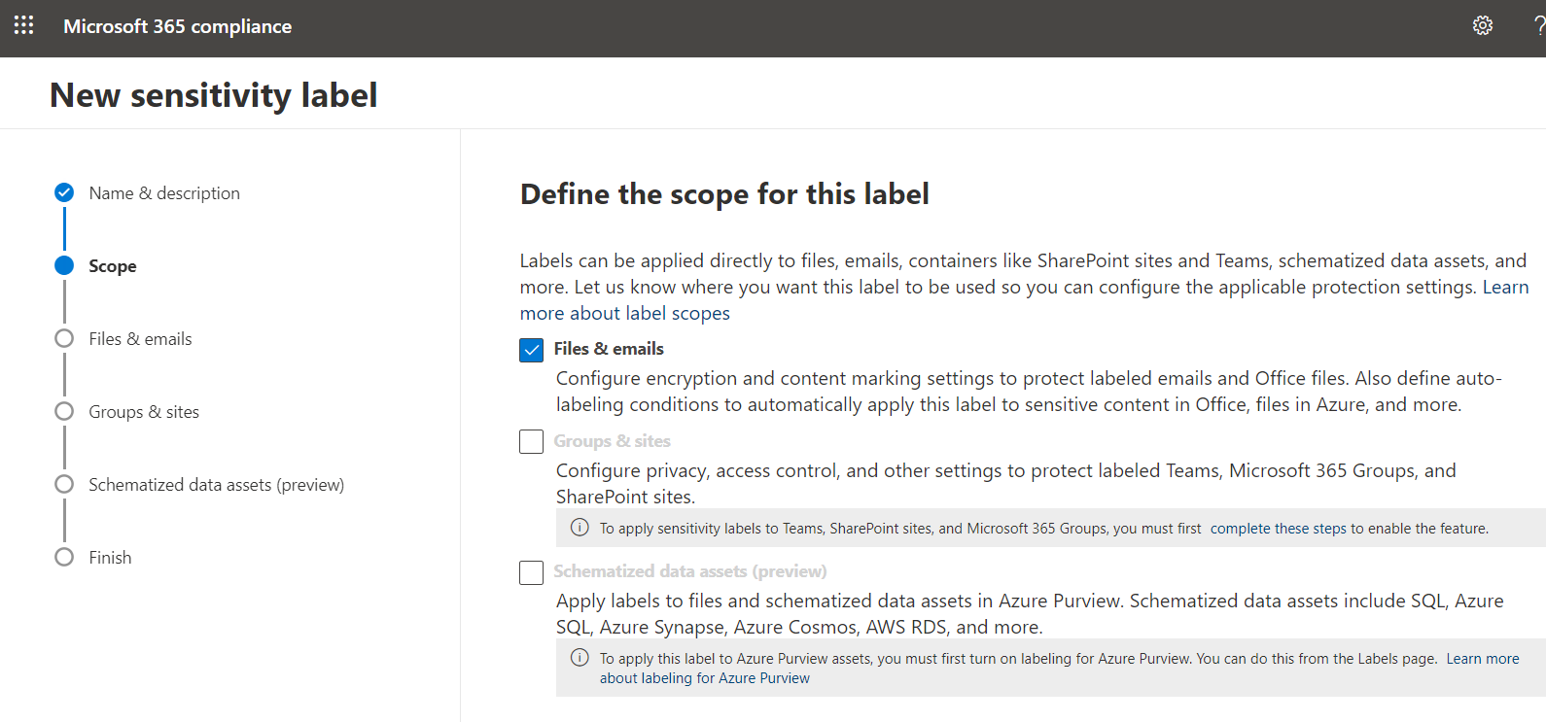Open Learn more about label scopes link
This screenshot has width=1546, height=722.
(x=624, y=314)
